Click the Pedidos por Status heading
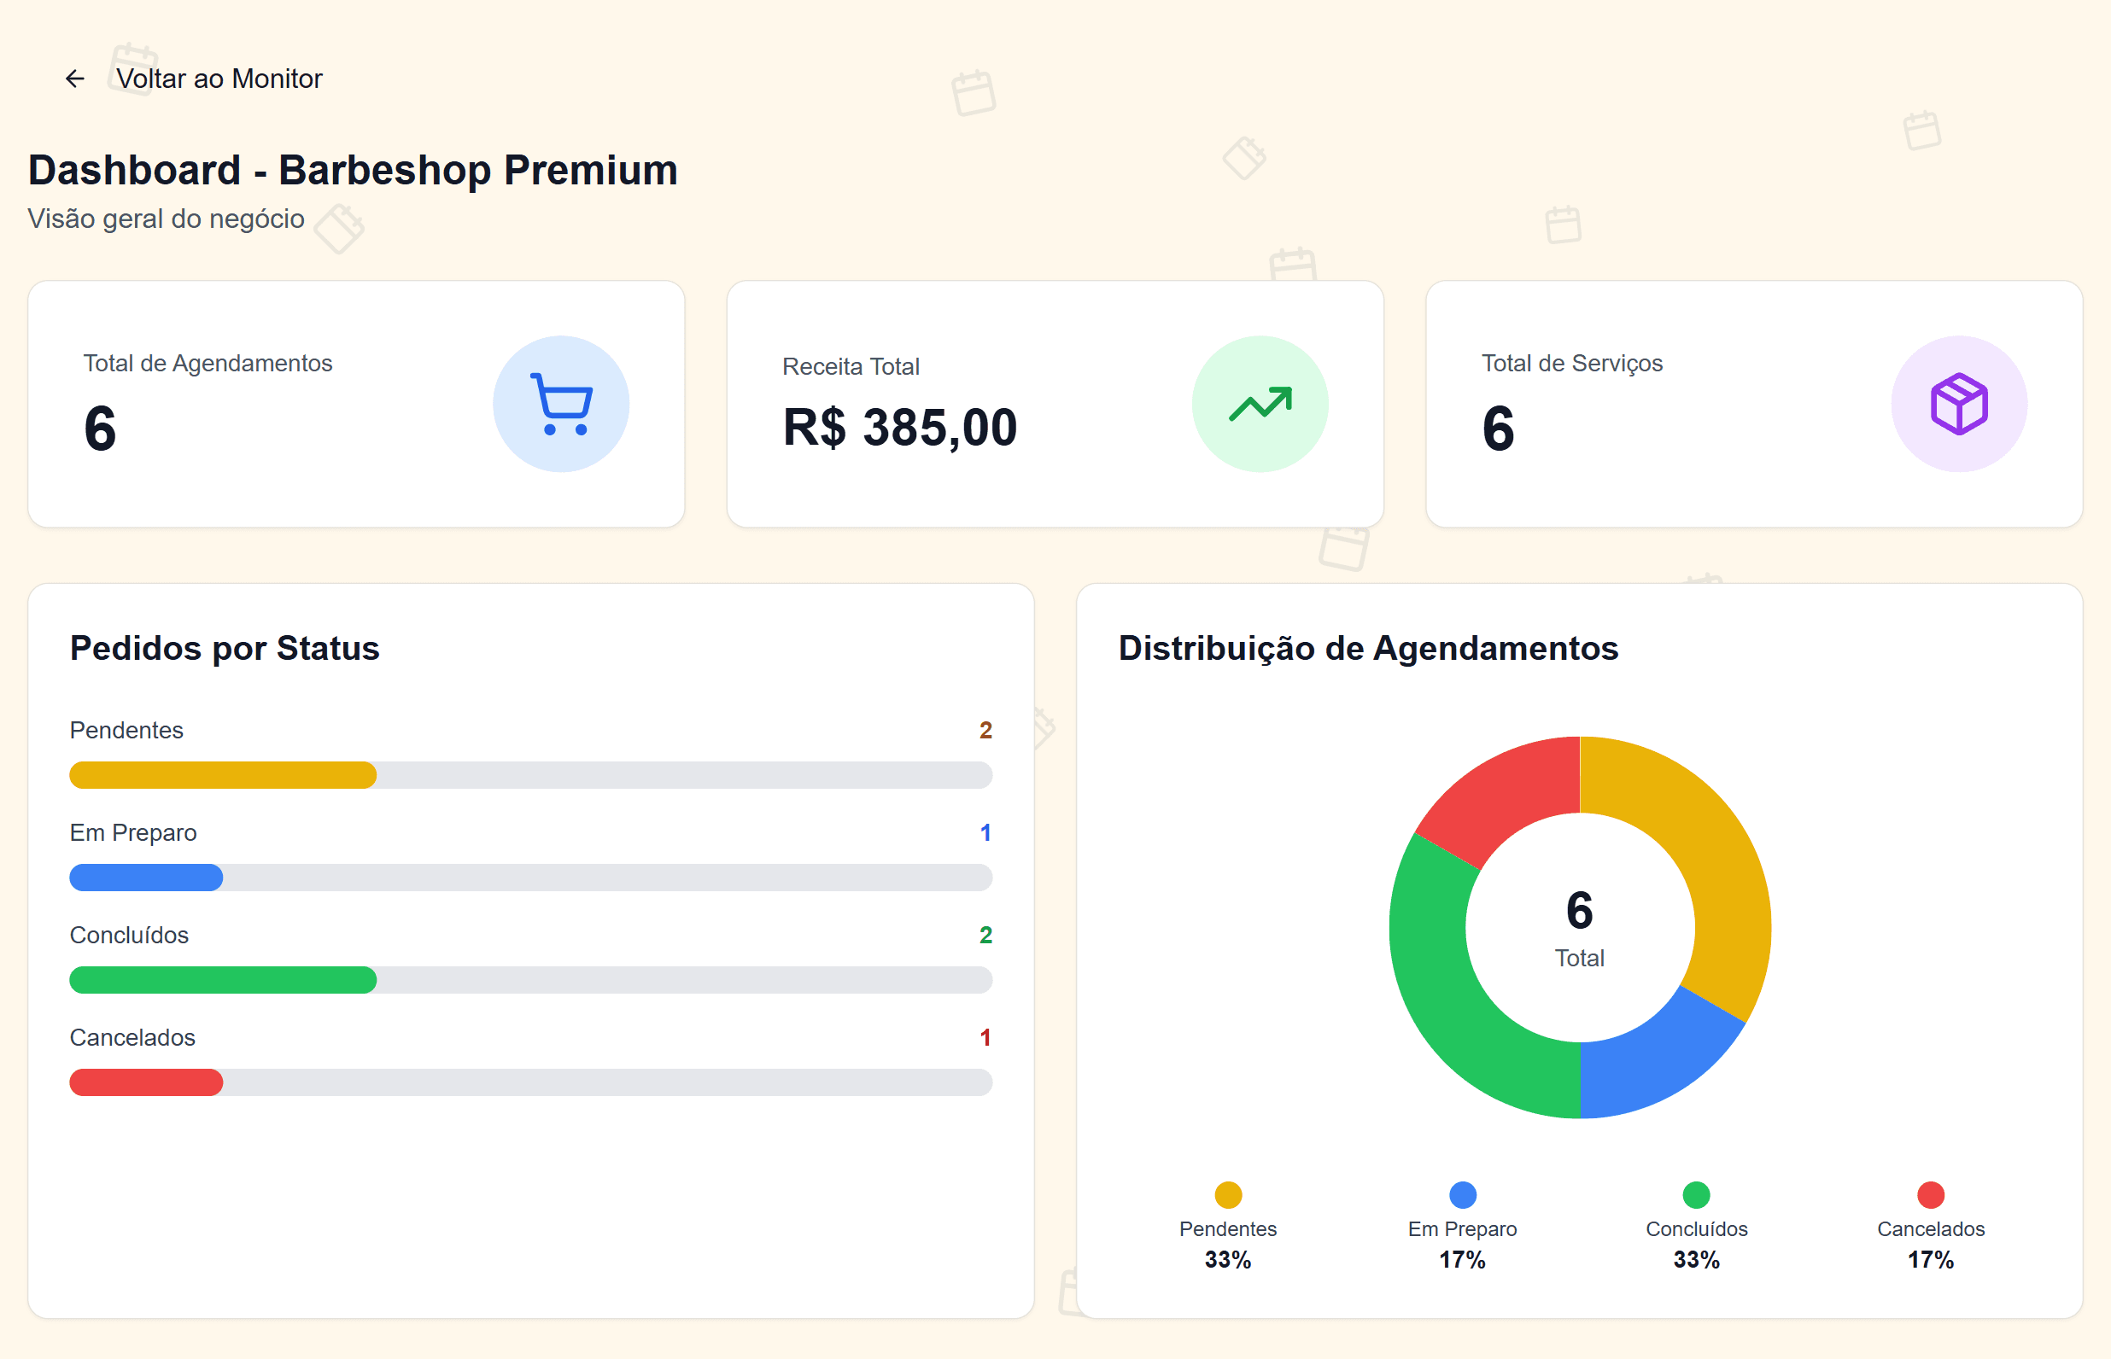The width and height of the screenshot is (2111, 1359). pos(224,649)
